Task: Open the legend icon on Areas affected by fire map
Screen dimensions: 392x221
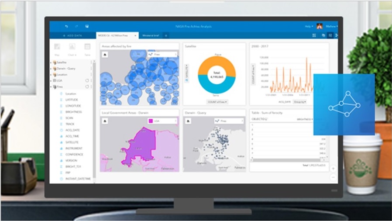Action: (105, 54)
